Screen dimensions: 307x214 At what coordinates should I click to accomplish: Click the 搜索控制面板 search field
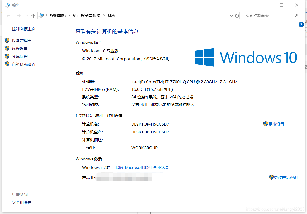(x=272, y=16)
